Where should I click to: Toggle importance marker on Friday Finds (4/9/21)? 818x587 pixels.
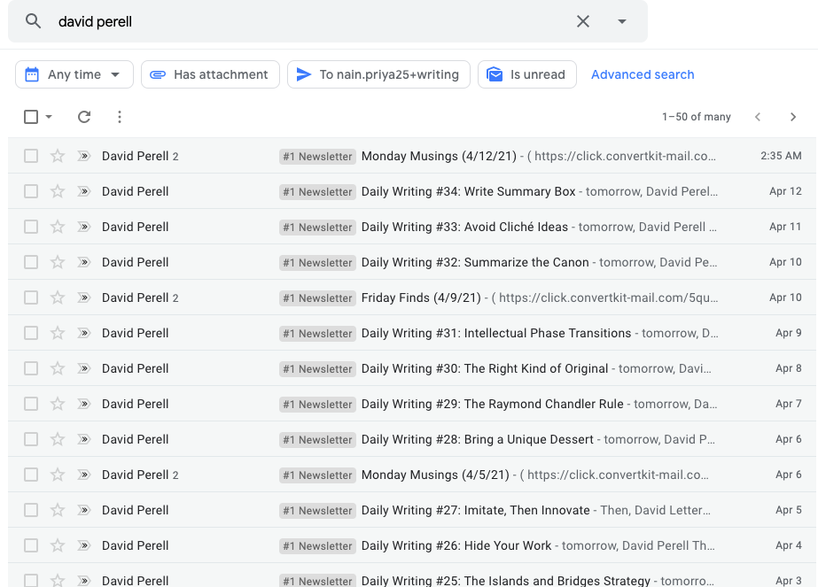click(83, 297)
